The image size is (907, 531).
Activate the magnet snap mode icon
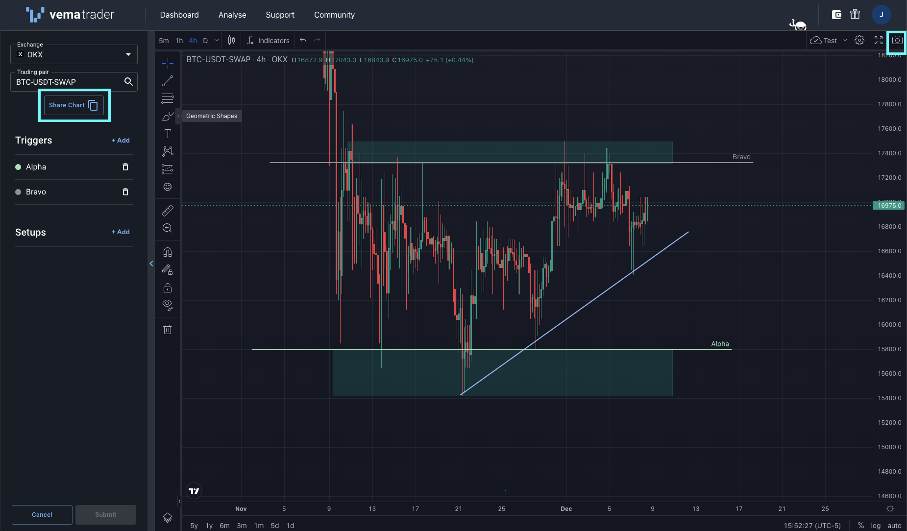(168, 252)
